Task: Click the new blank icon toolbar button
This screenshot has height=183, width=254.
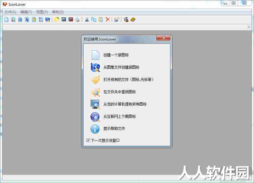Action: point(7,19)
